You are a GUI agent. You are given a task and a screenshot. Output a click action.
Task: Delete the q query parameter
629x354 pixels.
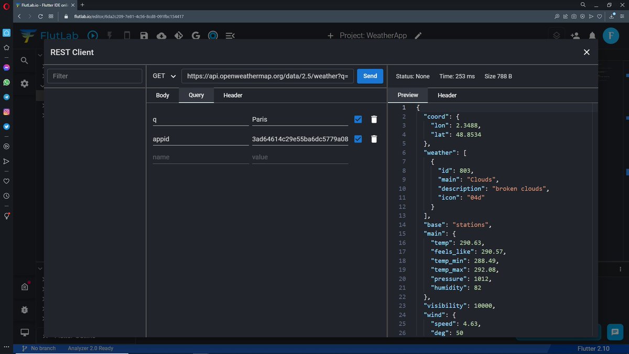tap(374, 119)
